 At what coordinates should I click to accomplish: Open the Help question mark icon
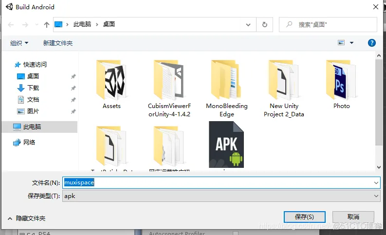[372, 43]
